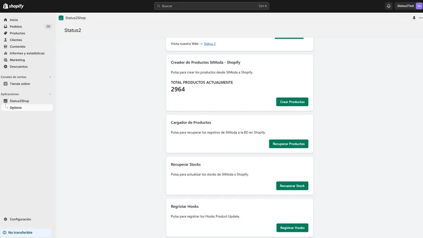Click TOTAL PRODUCTOS ACTUALMENTE label
The width and height of the screenshot is (423, 238).
[x=202, y=83]
